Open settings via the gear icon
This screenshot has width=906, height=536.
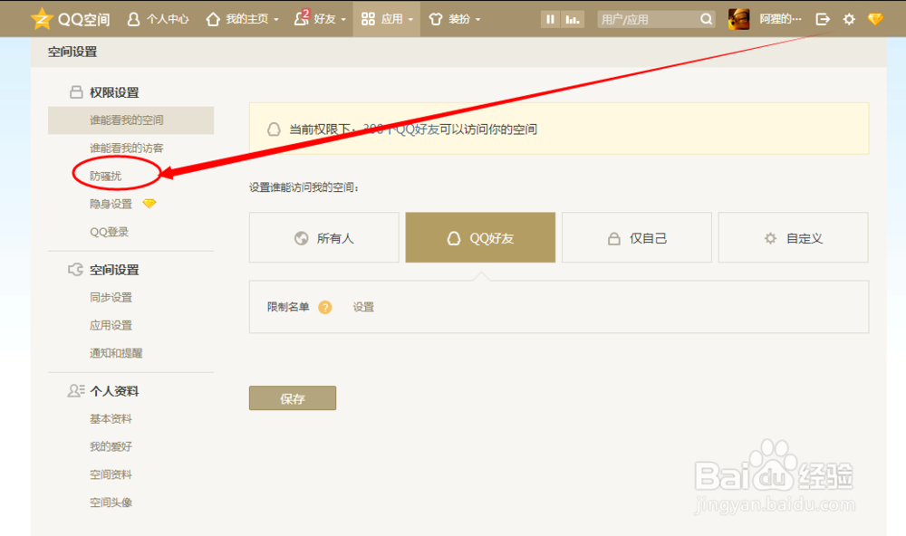click(848, 18)
